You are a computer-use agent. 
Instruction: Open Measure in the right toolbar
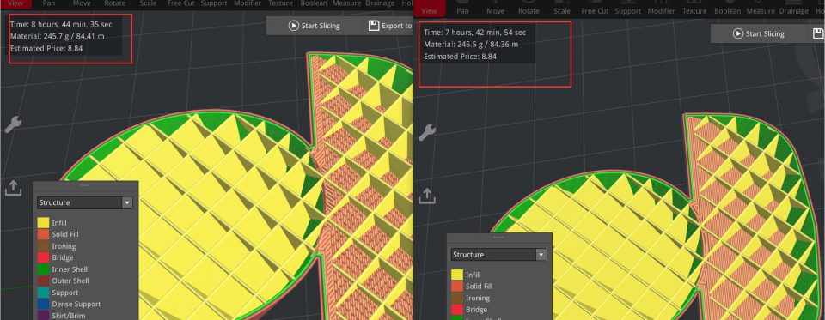[761, 11]
